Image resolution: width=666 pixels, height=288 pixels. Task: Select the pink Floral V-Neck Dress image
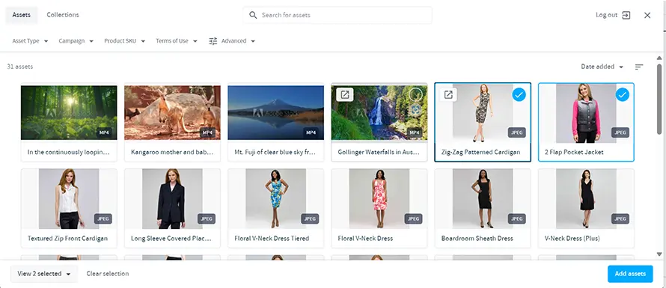[x=379, y=199]
